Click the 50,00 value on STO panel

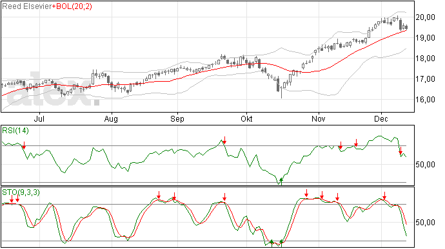tap(426, 223)
